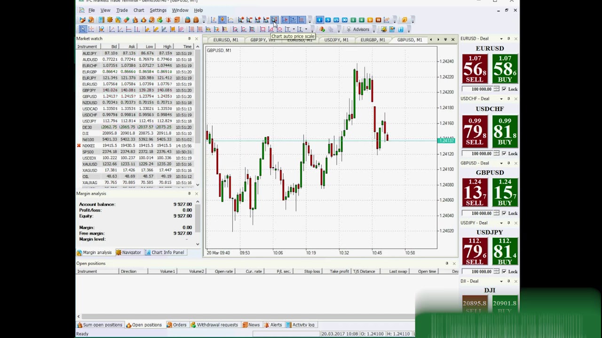This screenshot has height=338, width=602.
Task: Set chart periodicity to 5 minutes
Action: pos(328,20)
